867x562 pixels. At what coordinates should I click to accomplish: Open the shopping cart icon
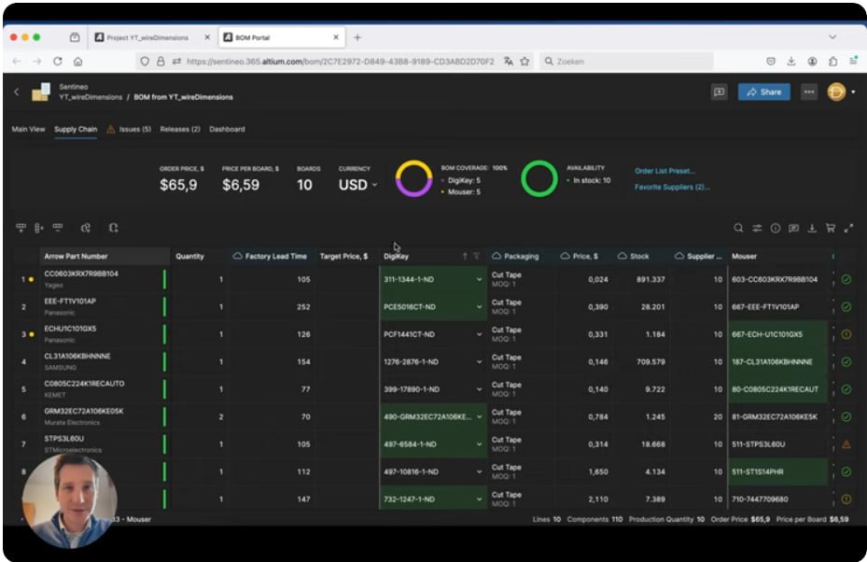tap(830, 228)
